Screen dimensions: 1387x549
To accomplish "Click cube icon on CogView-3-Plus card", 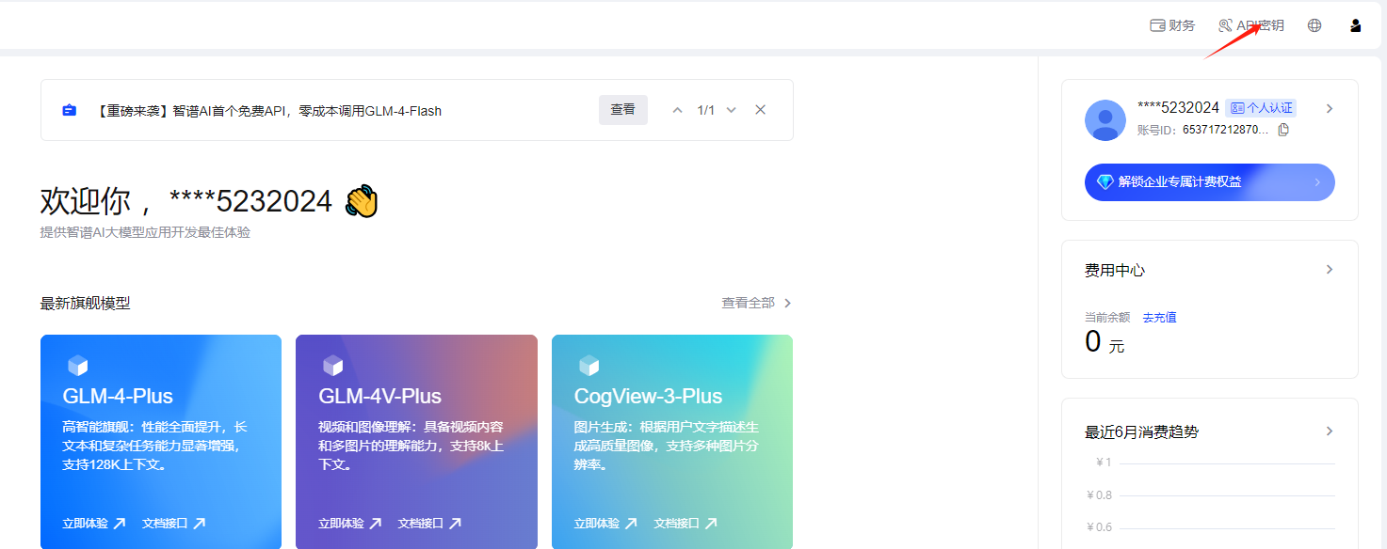I will (x=589, y=366).
